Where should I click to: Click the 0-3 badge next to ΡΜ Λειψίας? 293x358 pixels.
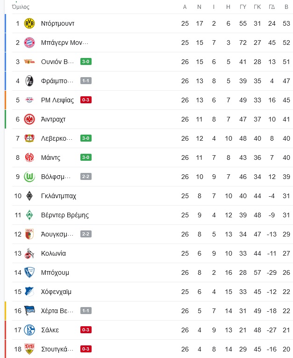click(x=86, y=100)
